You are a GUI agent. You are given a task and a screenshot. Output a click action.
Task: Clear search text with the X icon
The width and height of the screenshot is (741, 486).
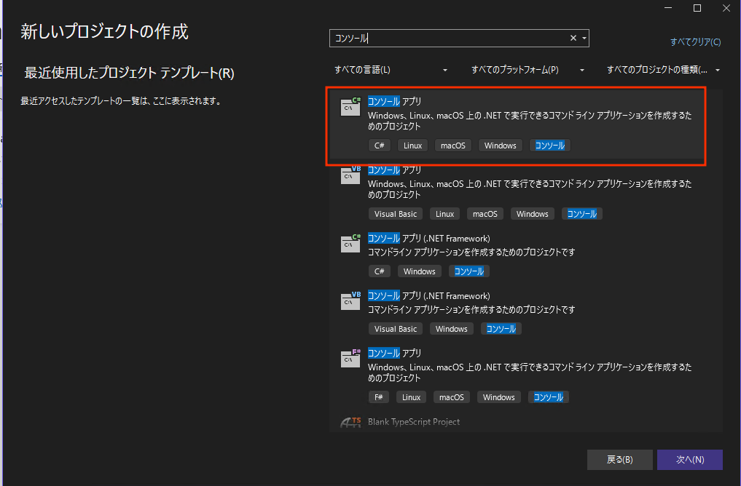pyautogui.click(x=573, y=39)
